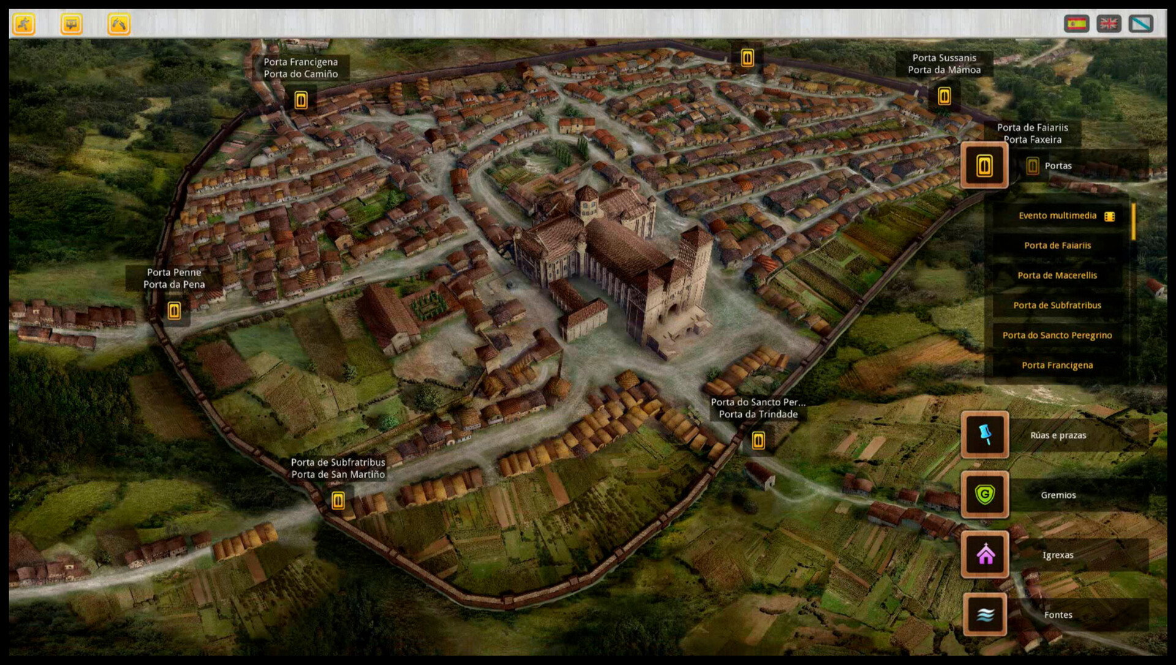This screenshot has height=665, width=1176.
Task: Click Porta de Subfratribus gate marker
Action: pos(337,501)
